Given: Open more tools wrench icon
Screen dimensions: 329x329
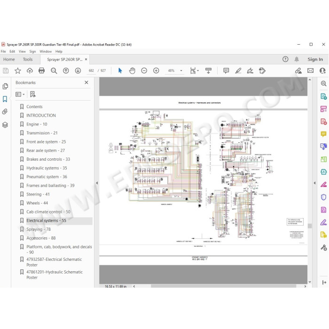Looking at the screenshot, I should [323, 248].
